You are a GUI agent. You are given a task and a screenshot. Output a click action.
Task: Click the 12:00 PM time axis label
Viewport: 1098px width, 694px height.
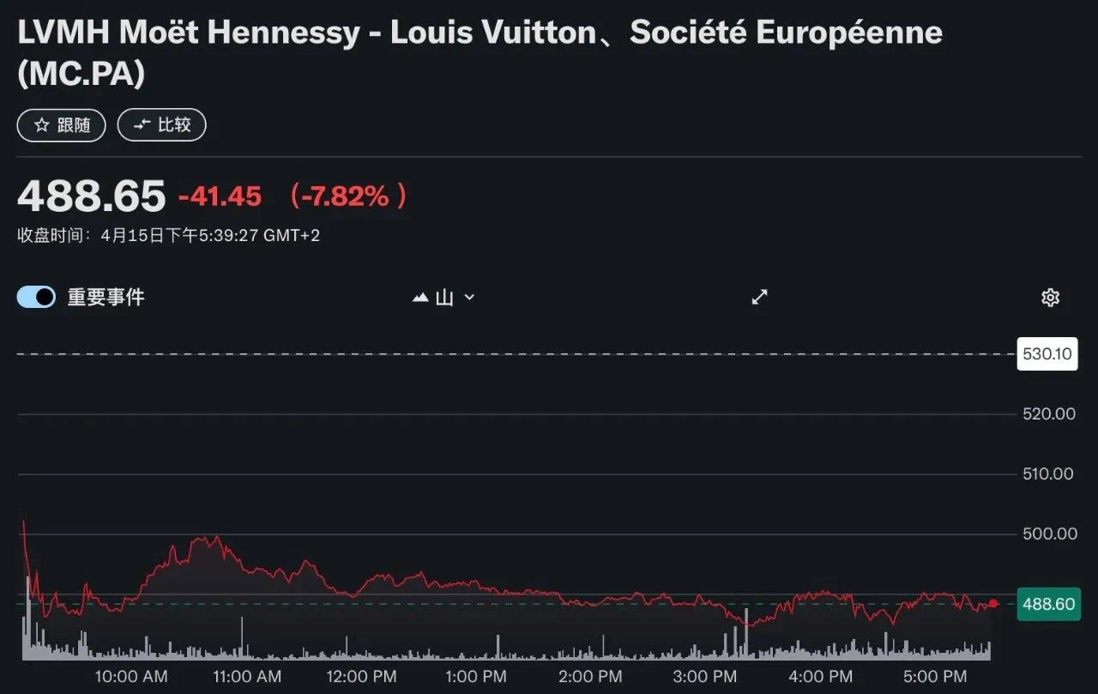(362, 676)
